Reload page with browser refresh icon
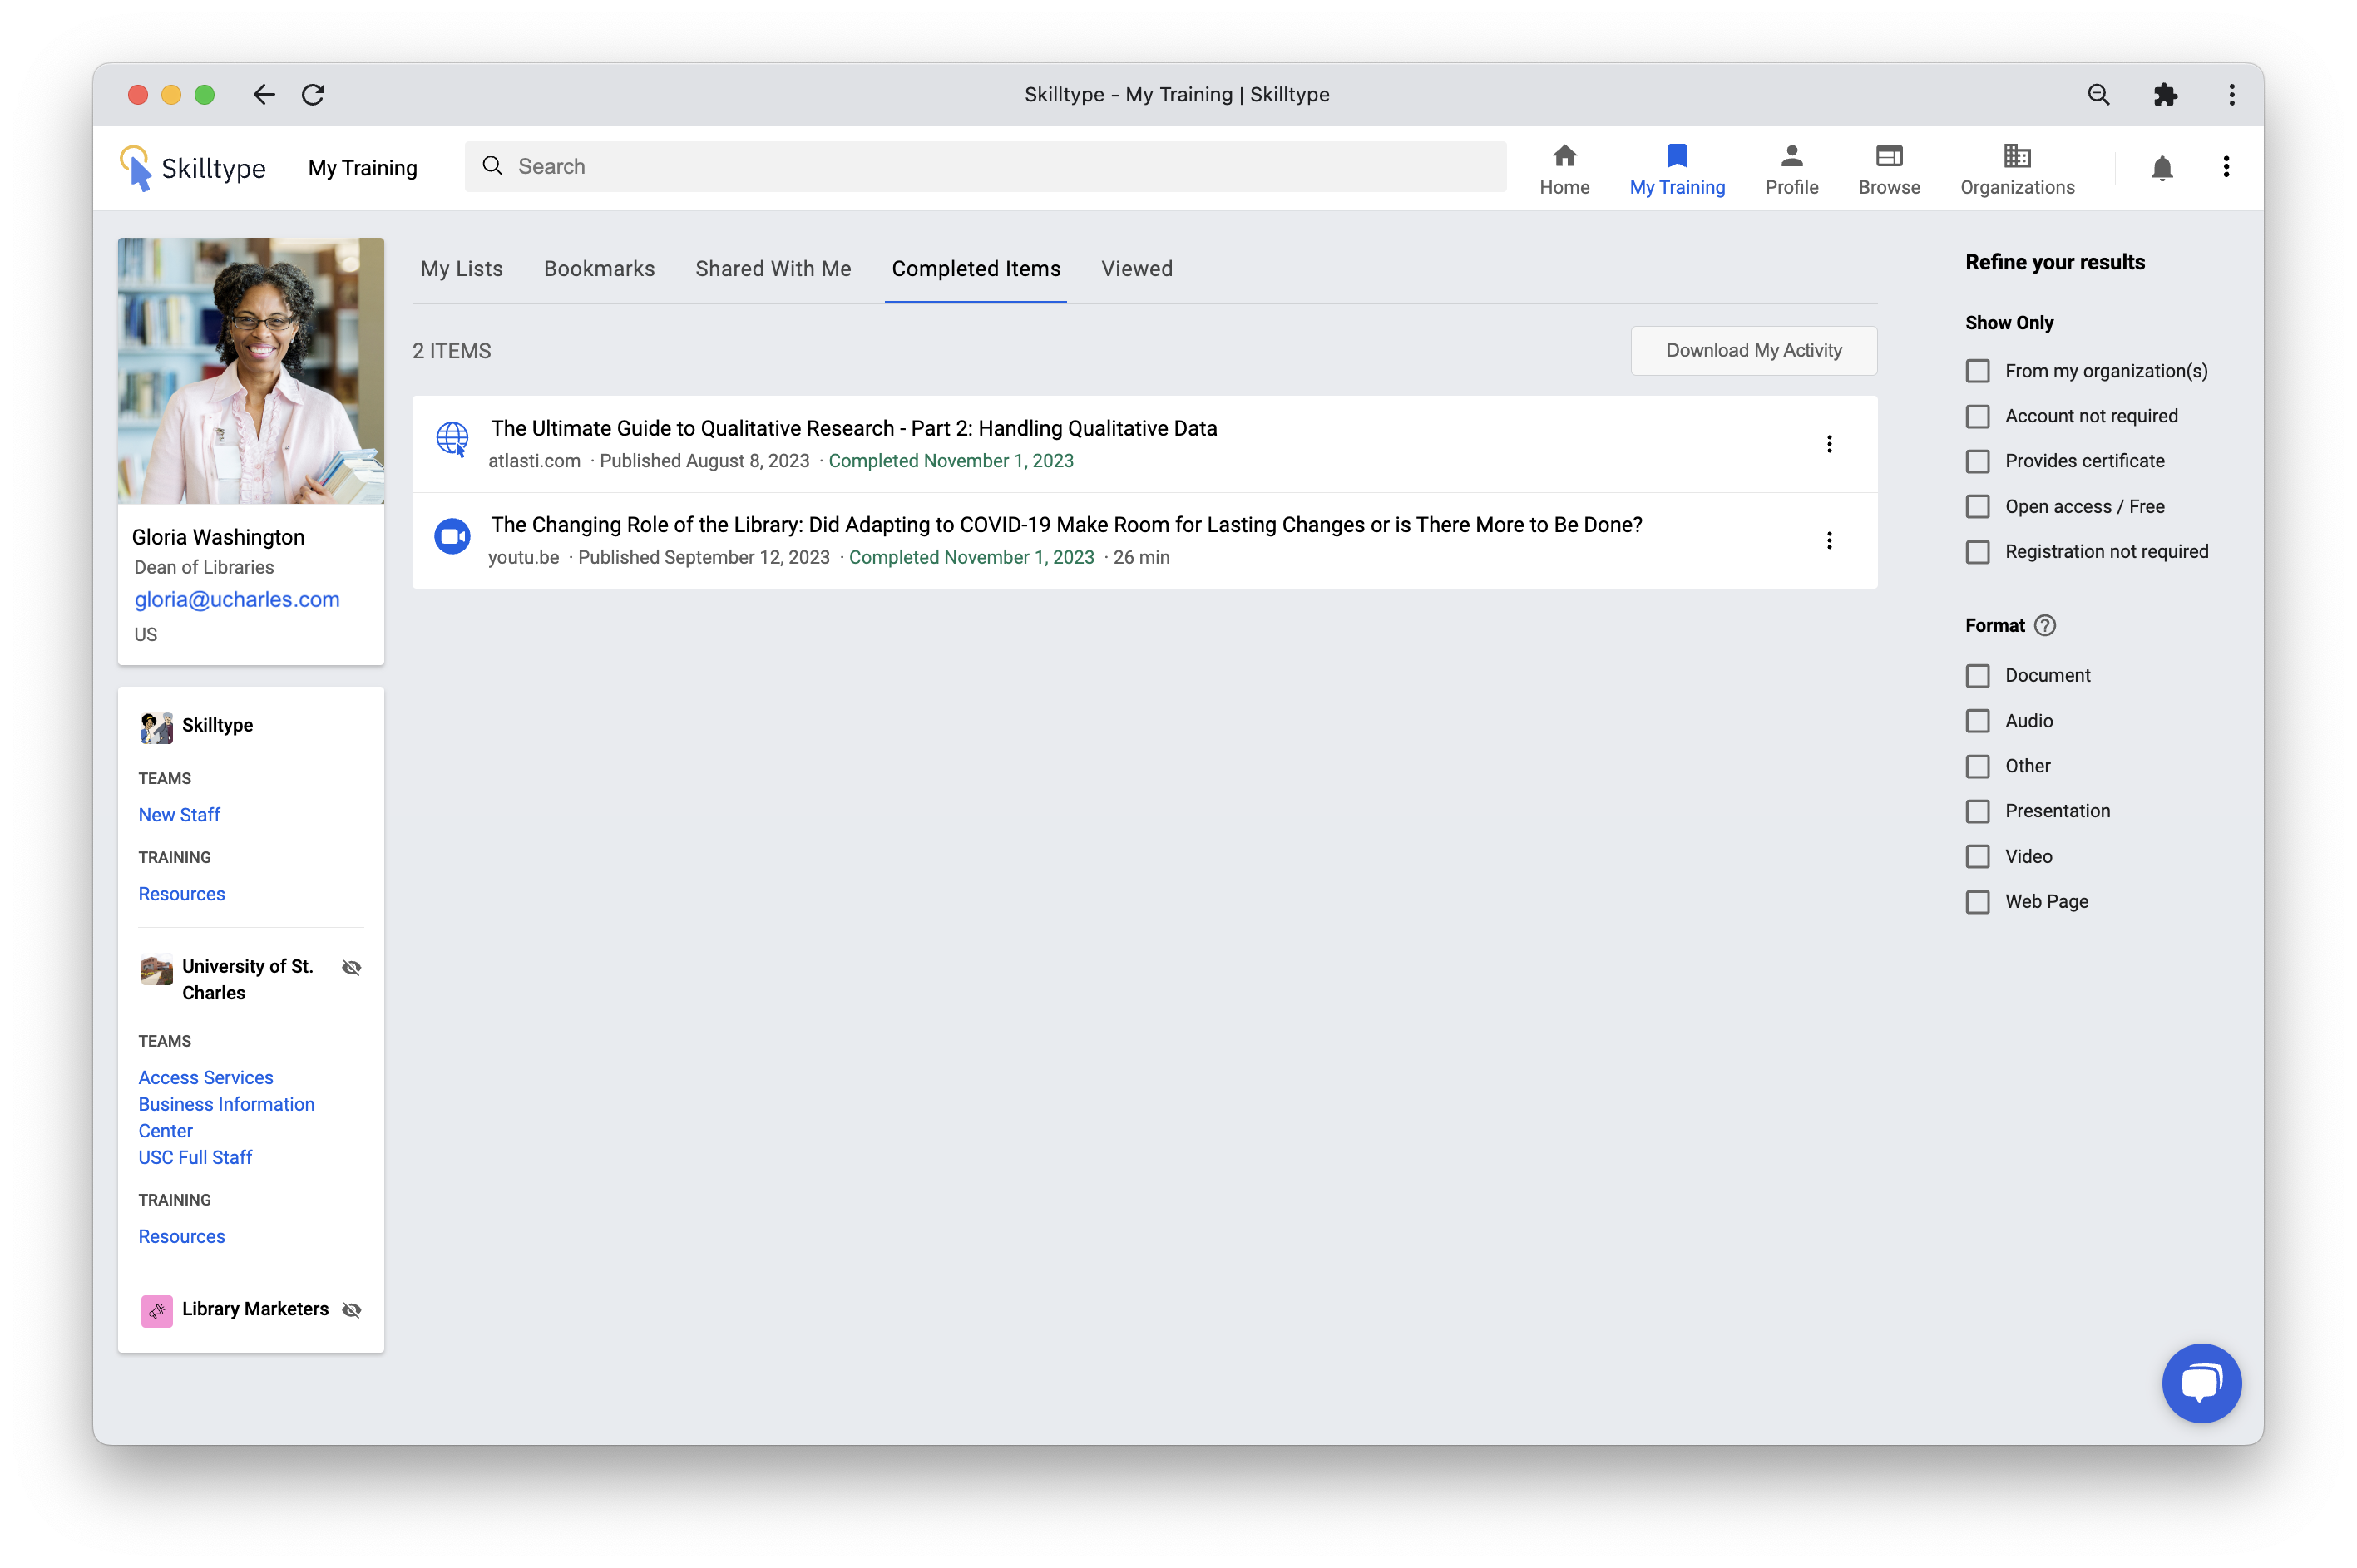 click(x=314, y=94)
